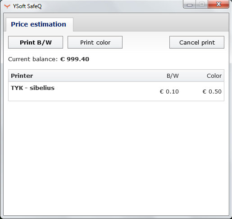232x219 pixels.
Task: Click the Current balance label
Action: tap(33, 59)
